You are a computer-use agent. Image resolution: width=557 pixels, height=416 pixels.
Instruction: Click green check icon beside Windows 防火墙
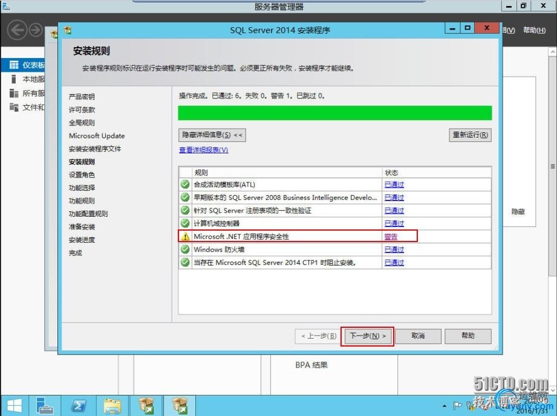(185, 249)
